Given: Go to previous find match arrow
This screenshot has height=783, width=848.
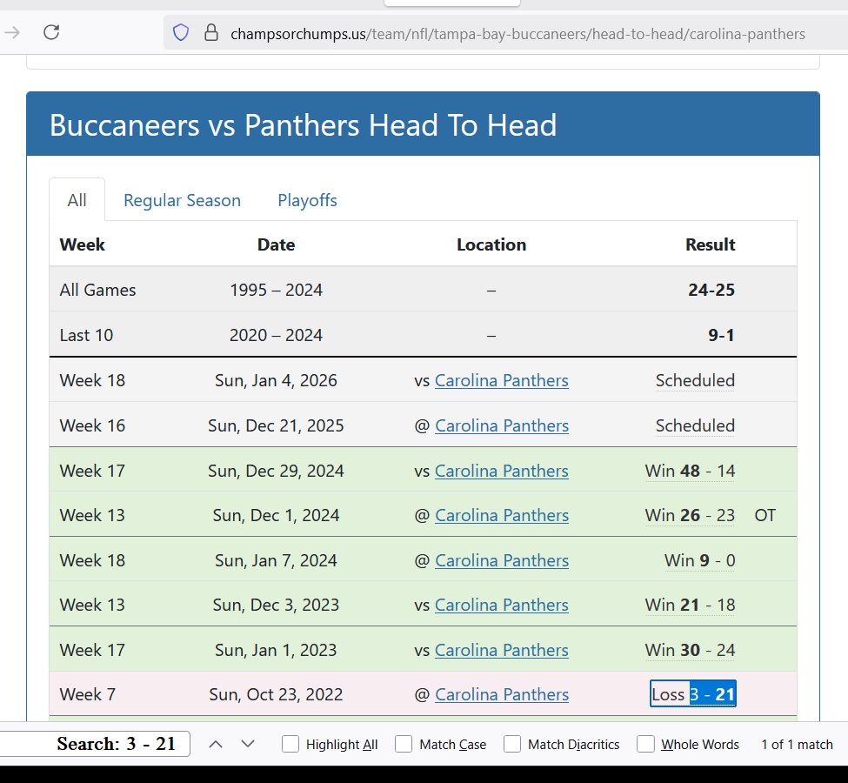Looking at the screenshot, I should click(217, 744).
